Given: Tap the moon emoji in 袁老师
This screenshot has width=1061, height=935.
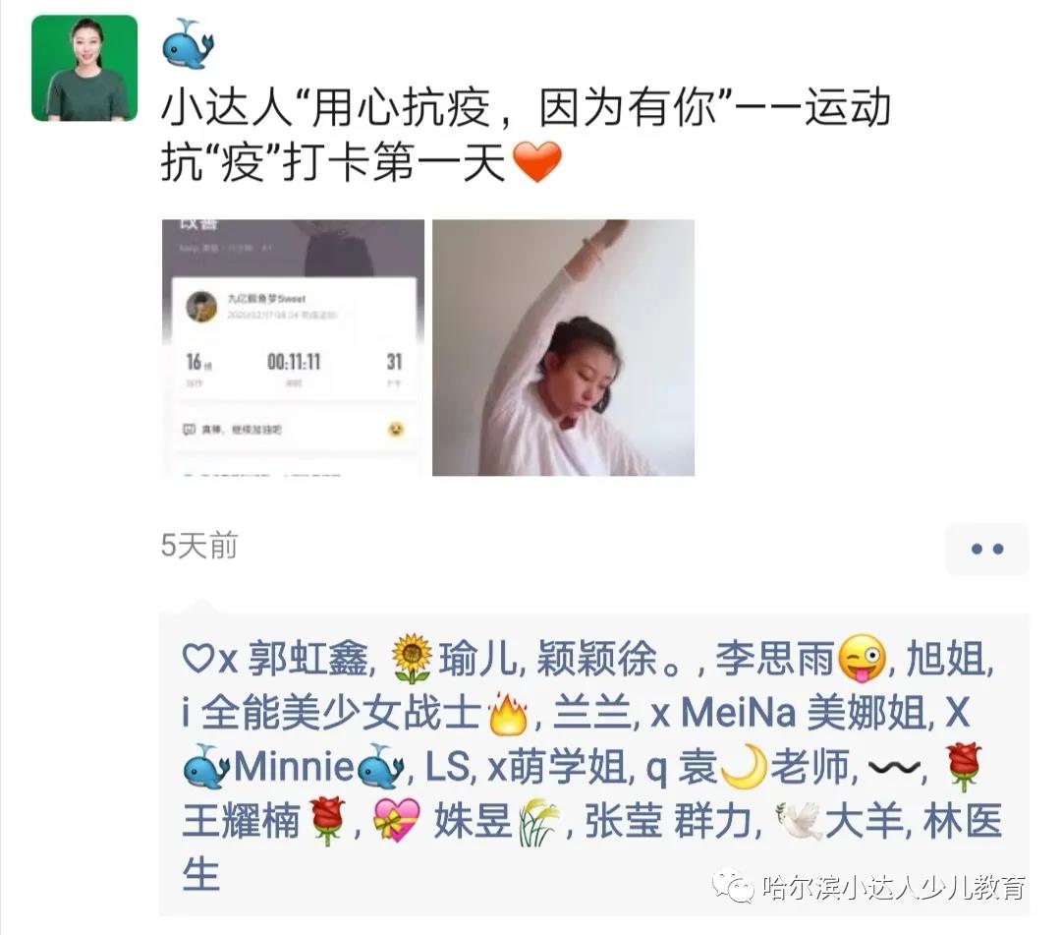Looking at the screenshot, I should click(x=745, y=767).
